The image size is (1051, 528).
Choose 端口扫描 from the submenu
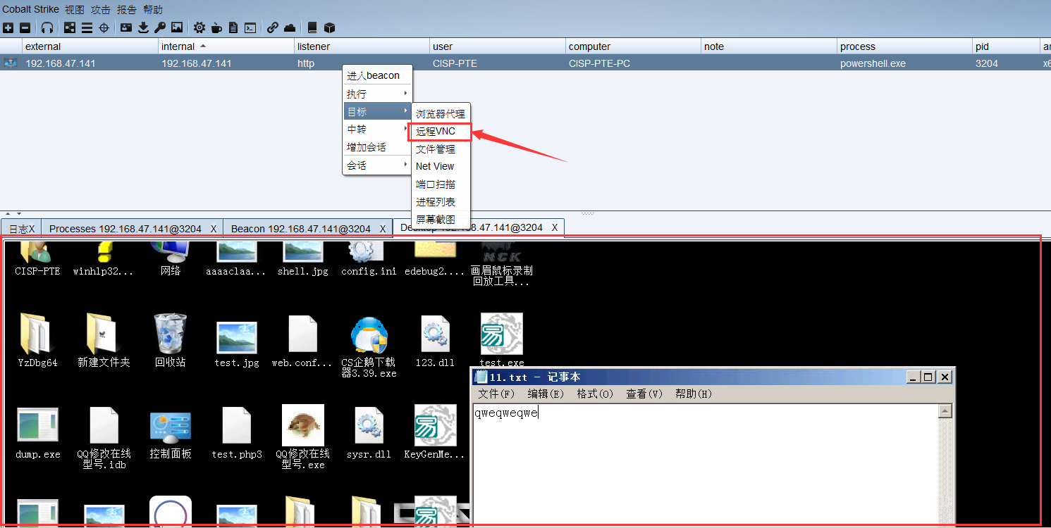point(441,184)
